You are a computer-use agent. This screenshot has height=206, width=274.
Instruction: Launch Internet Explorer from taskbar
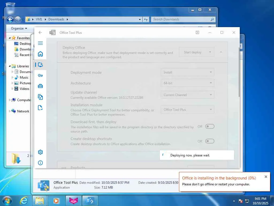[24, 201]
